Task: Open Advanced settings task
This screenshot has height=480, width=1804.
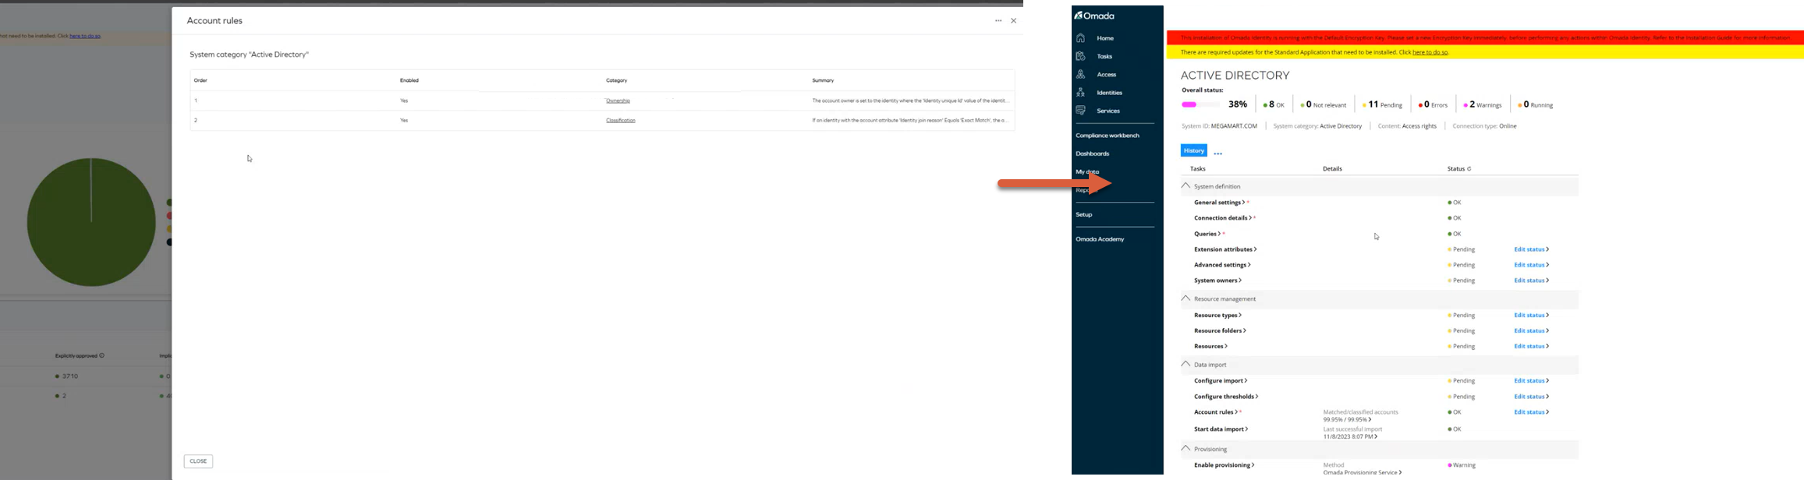Action: [x=1222, y=265]
